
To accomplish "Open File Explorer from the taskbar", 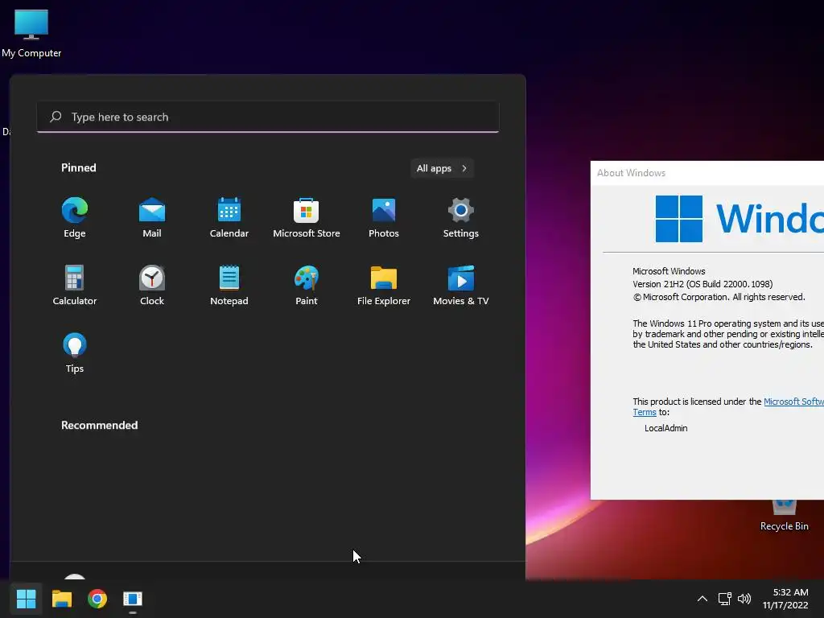I will pyautogui.click(x=61, y=599).
